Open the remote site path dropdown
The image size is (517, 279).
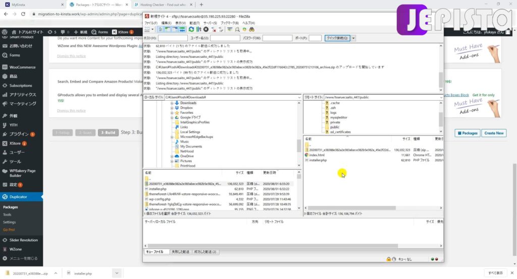pos(441,97)
